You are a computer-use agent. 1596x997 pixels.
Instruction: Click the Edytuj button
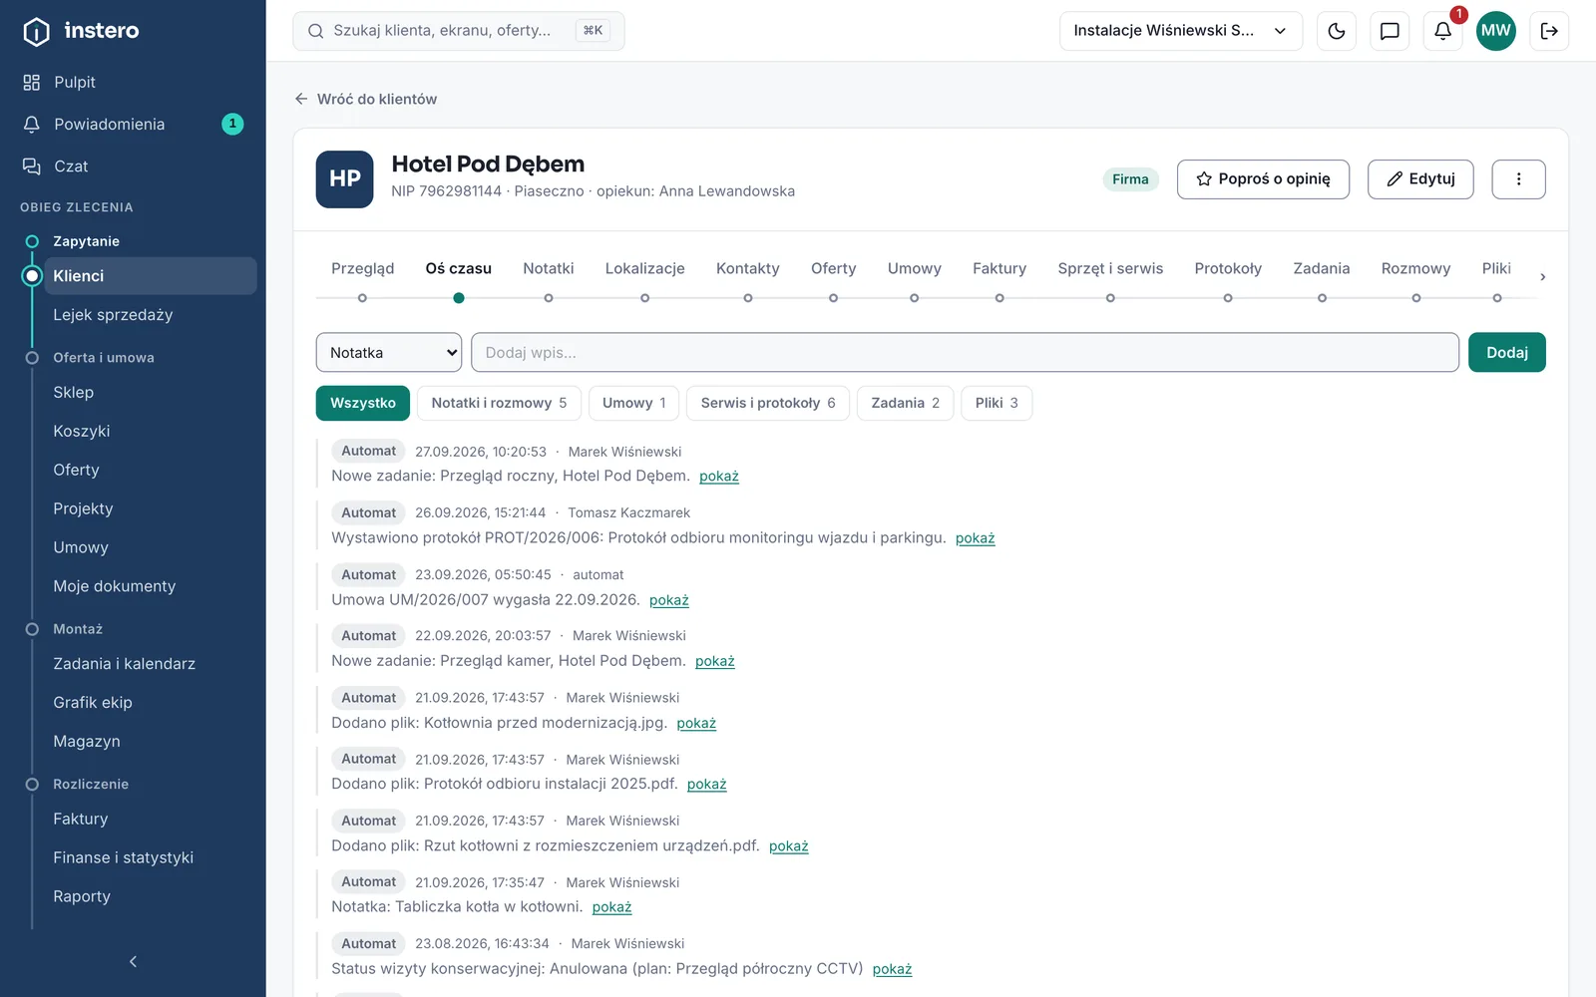[1420, 179]
